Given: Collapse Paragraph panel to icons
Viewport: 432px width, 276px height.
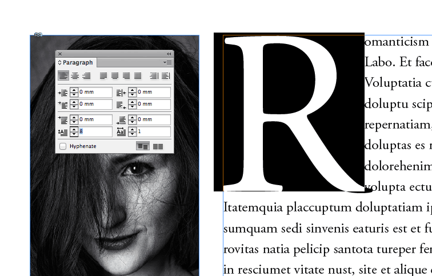Looking at the screenshot, I should pos(169,54).
